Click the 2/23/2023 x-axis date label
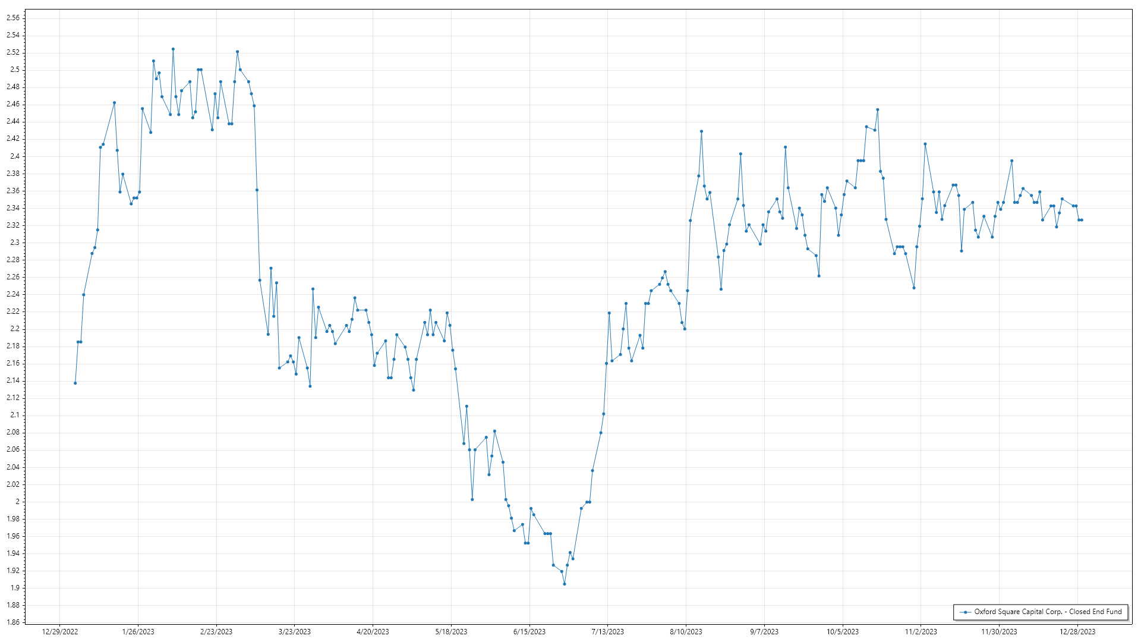Viewport: 1141px width, 642px height. (x=216, y=632)
